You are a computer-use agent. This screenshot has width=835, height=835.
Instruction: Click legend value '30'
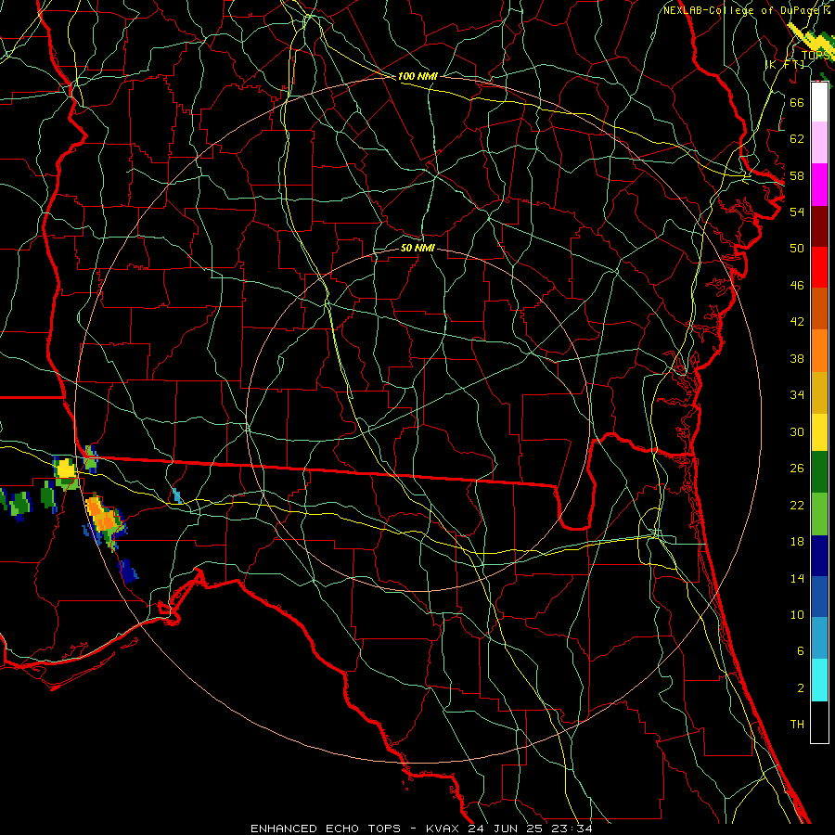797,431
